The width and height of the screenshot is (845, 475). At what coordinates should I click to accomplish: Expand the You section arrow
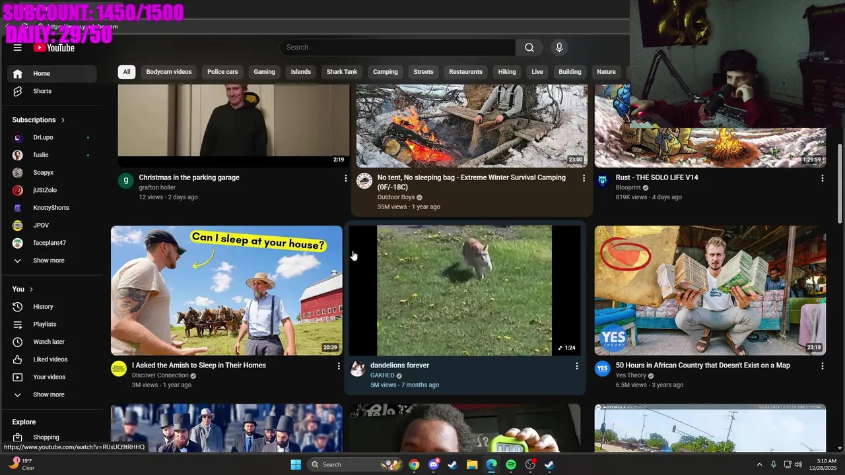(x=31, y=290)
